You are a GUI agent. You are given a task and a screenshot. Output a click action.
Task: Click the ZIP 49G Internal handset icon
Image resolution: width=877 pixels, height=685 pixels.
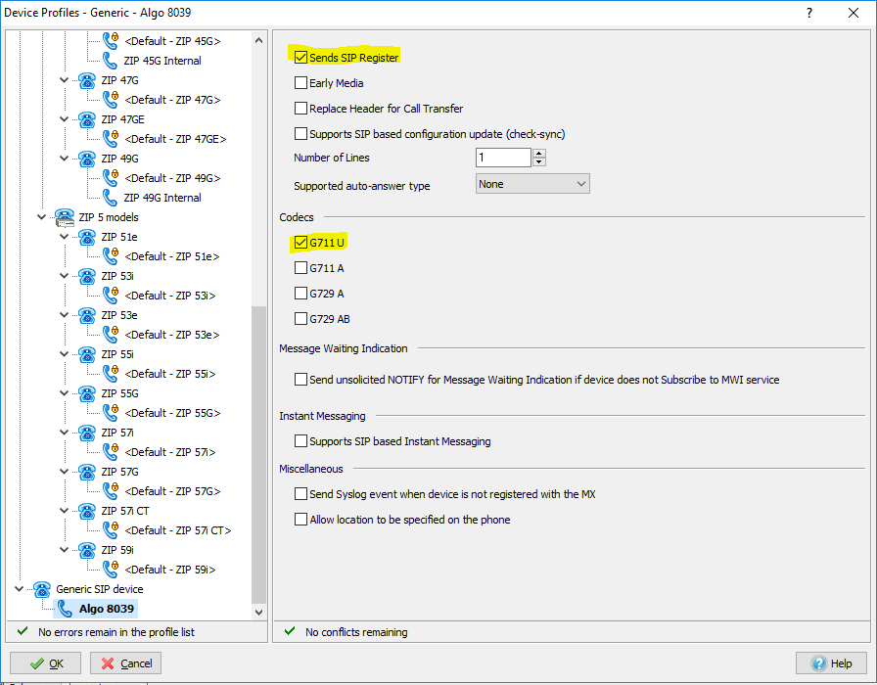click(x=110, y=198)
